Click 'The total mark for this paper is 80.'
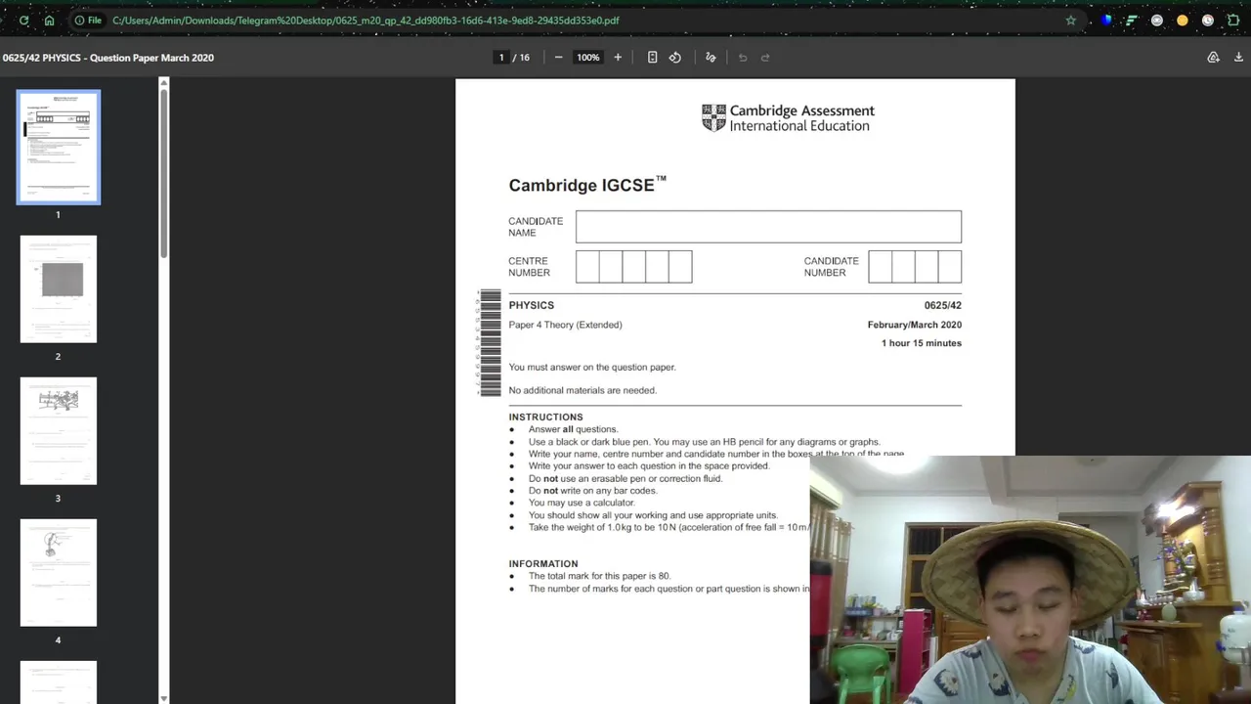 tap(599, 576)
